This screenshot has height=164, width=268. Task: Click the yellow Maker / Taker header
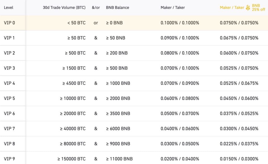pos(232,8)
